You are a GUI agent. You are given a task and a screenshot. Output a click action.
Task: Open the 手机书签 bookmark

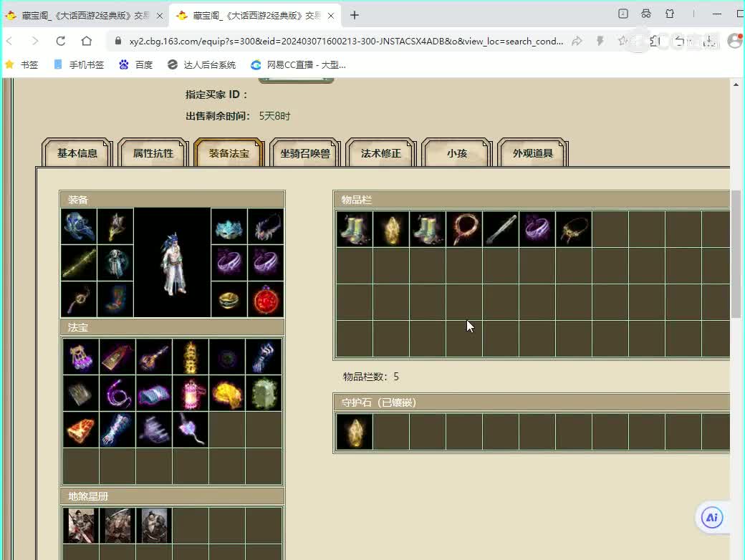[79, 64]
